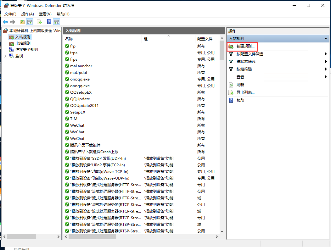Sort rules by the 配置文件 column header
331x250 pixels.
point(207,39)
